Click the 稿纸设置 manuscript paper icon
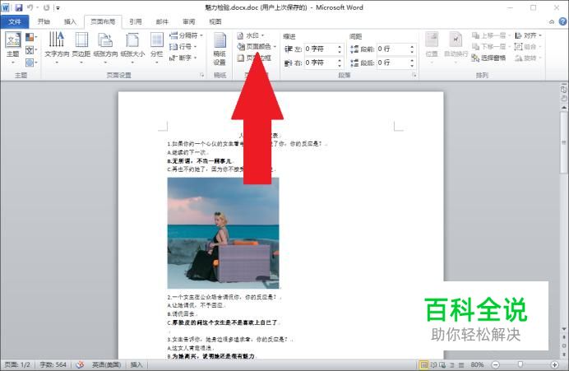Screen dimensions: 569x371 pyautogui.click(x=220, y=49)
